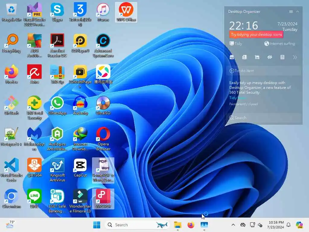This screenshot has width=309, height=232.
Task: Select the Wondershare Filmora 13 icon
Action: [x=80, y=201]
